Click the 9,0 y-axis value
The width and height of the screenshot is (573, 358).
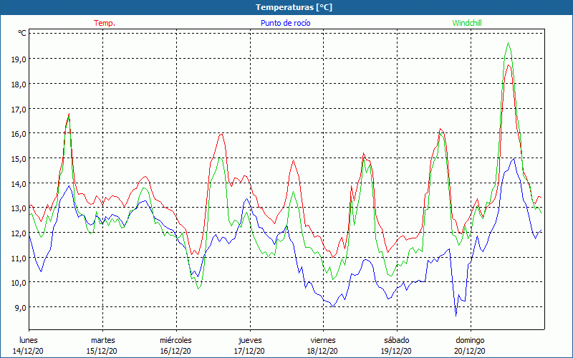[x=20, y=308]
